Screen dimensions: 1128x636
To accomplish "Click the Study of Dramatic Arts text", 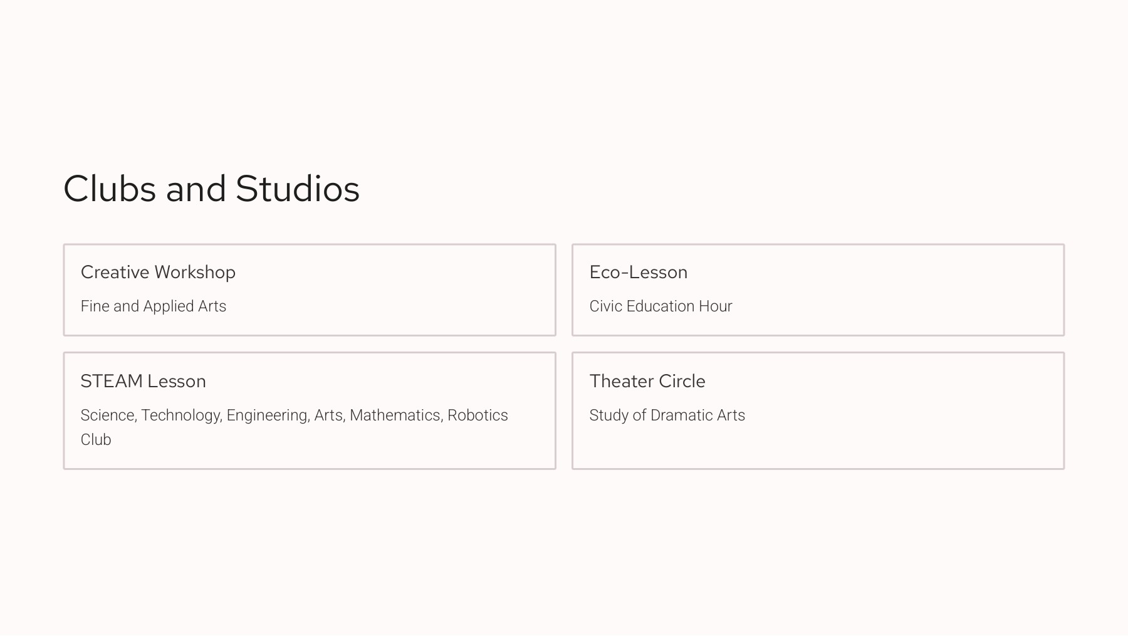I will pos(667,415).
